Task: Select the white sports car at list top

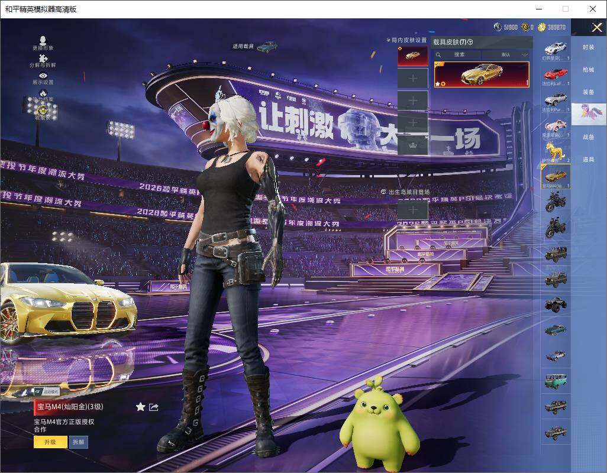Action: [556, 50]
